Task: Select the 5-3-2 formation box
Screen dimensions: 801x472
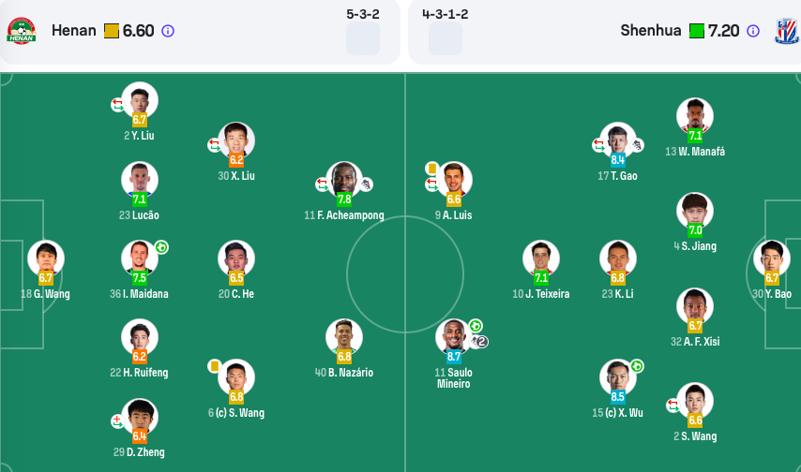Action: pyautogui.click(x=363, y=38)
